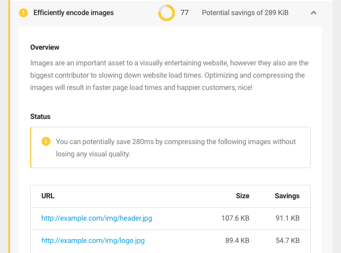Click the Overview heading

[45, 47]
